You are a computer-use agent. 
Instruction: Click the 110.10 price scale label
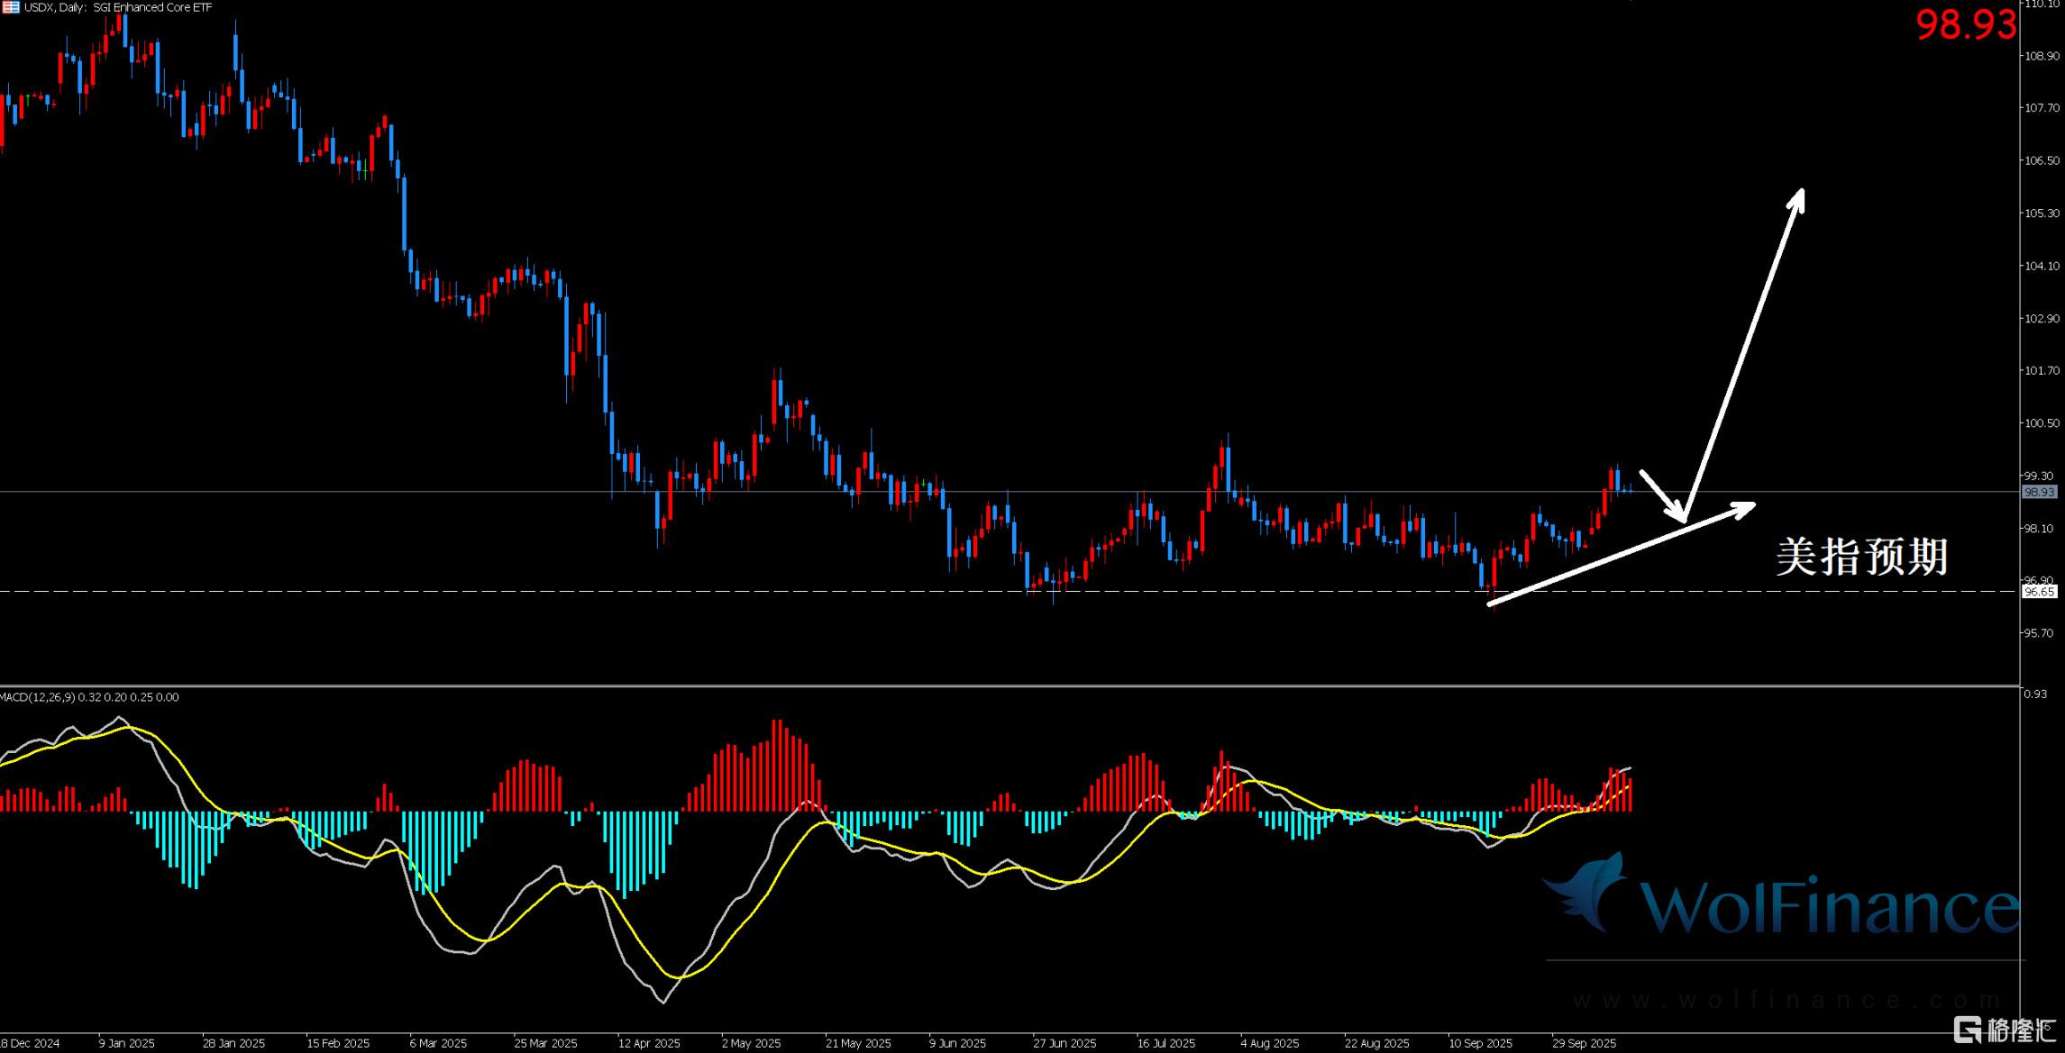tap(2043, 4)
